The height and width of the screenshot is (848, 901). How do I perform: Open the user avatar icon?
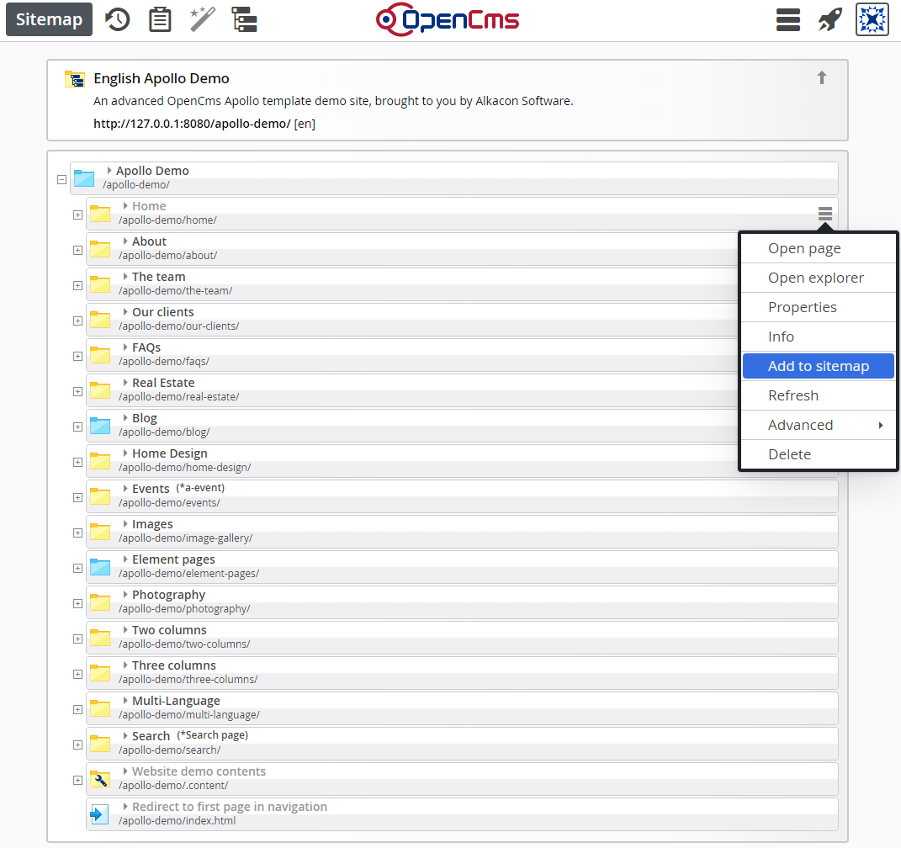[872, 19]
